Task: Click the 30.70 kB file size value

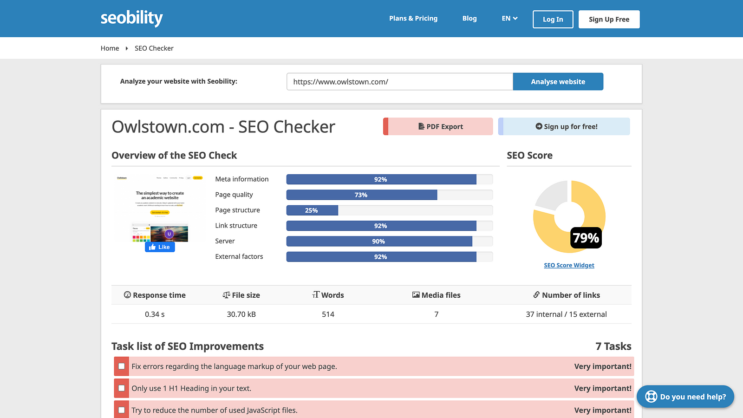Action: pyautogui.click(x=241, y=314)
